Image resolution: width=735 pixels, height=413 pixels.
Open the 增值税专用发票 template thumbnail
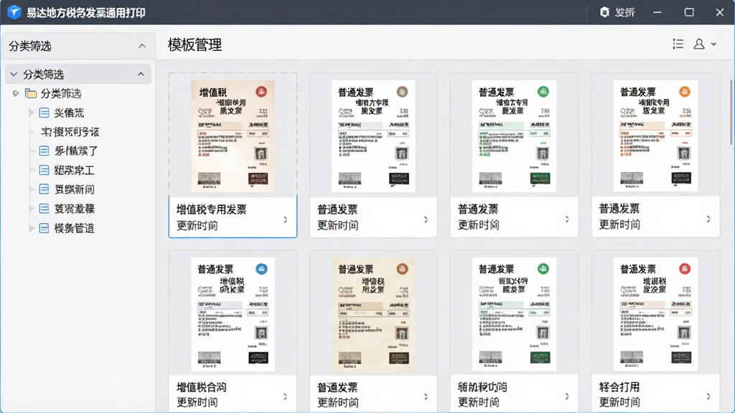pos(233,136)
